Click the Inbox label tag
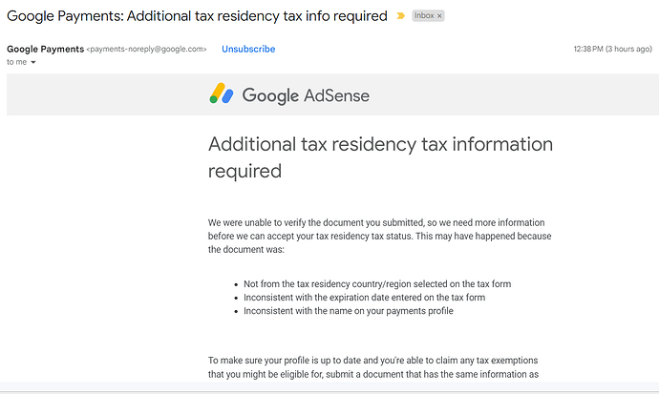Viewport: 659px width, 394px height. (x=424, y=16)
